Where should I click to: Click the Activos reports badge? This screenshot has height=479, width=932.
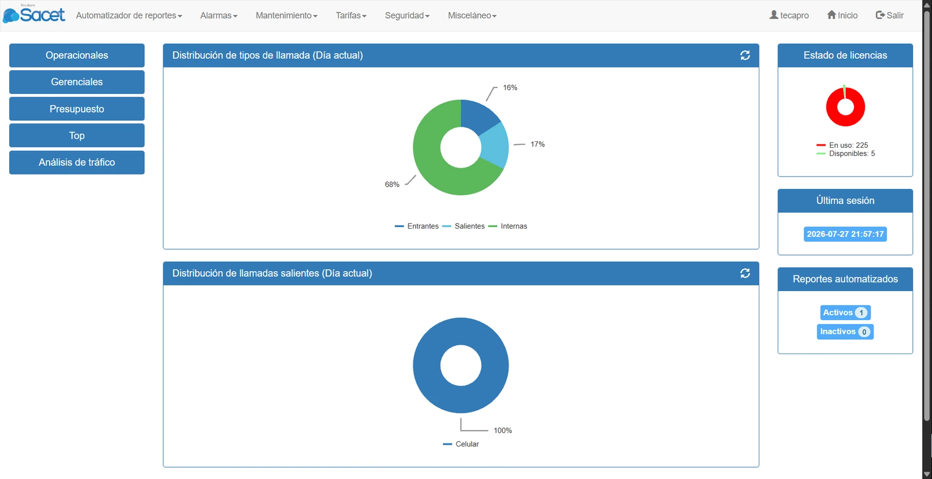coord(845,312)
